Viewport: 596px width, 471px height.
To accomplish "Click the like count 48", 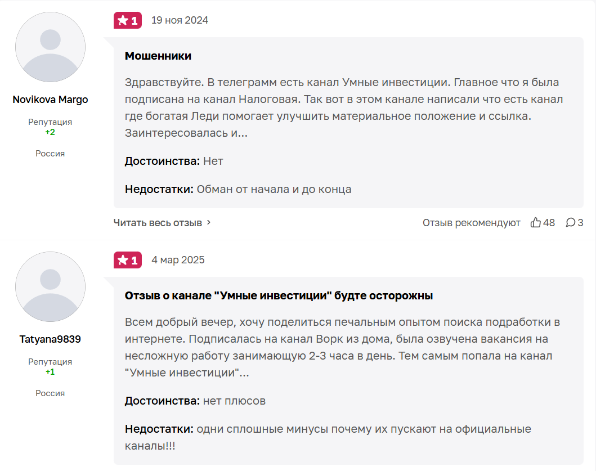I will [x=549, y=223].
